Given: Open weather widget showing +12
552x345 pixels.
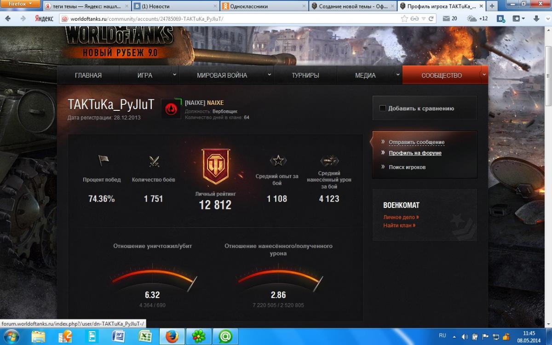Looking at the screenshot, I should click(x=477, y=19).
